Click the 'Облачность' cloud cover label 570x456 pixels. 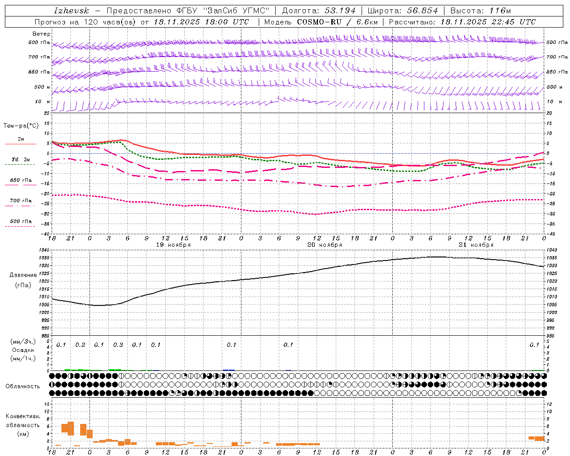(x=23, y=387)
